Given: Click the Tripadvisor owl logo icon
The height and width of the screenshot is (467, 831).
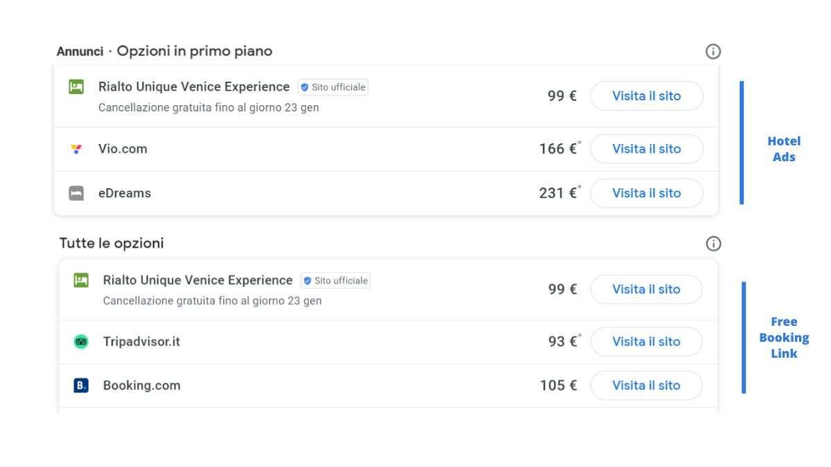Looking at the screenshot, I should tap(81, 342).
